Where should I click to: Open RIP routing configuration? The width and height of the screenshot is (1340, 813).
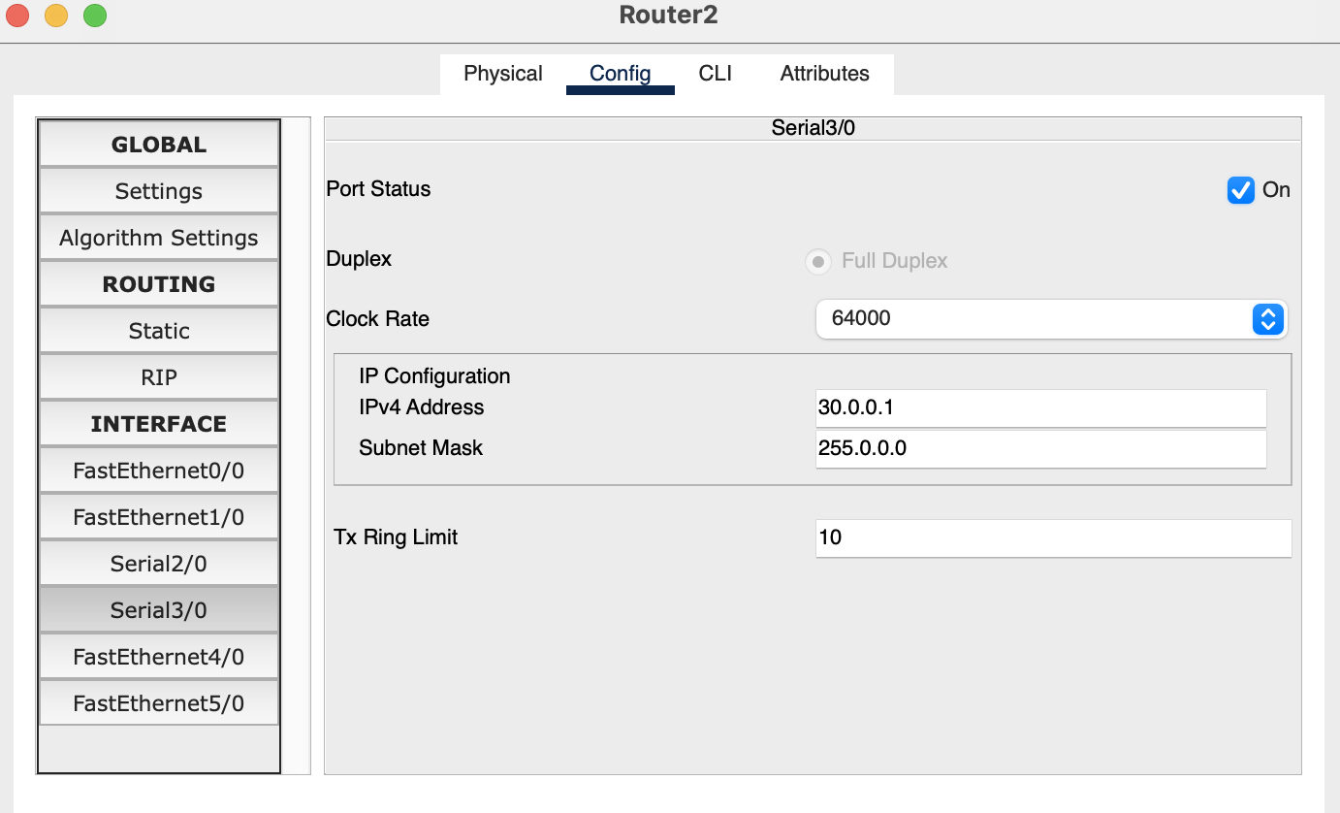click(x=159, y=377)
